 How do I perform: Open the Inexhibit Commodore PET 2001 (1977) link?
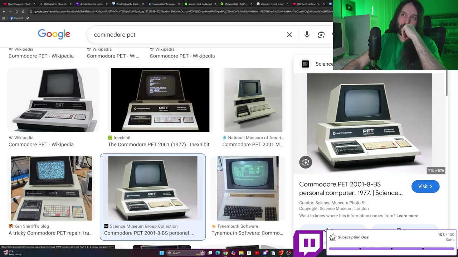click(x=159, y=145)
